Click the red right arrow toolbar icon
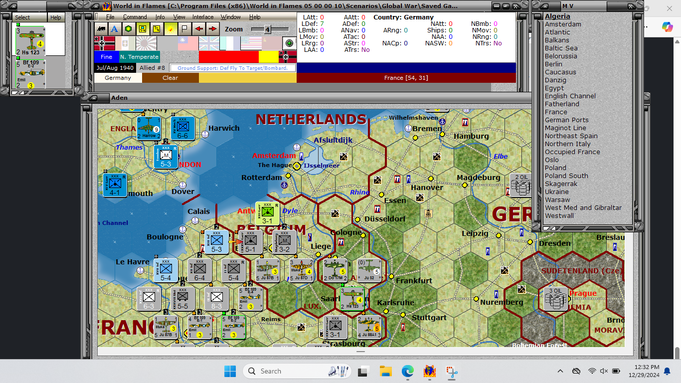 click(x=212, y=29)
